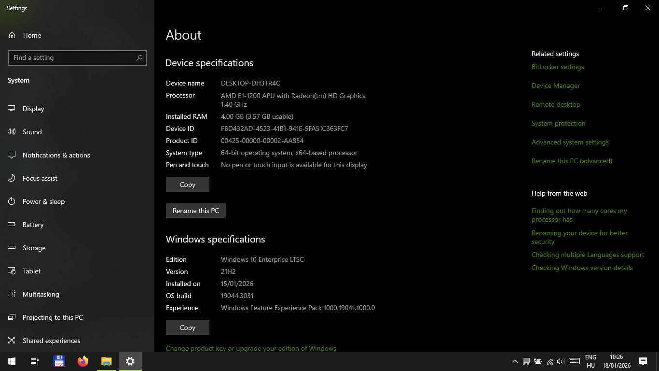Select the OS build value 19044.3031
Screen dimensions: 659x371
[x=237, y=296]
